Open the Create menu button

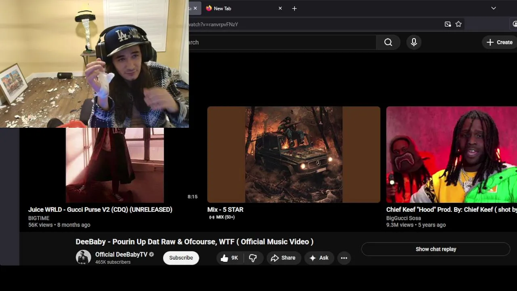(500, 42)
